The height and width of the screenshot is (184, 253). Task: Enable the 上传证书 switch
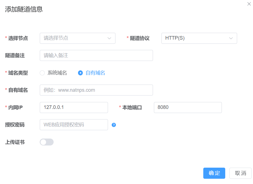click(46, 142)
